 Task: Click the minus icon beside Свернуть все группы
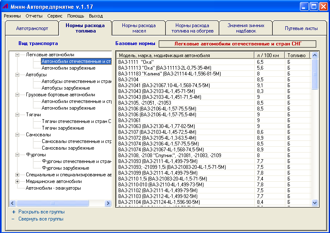click(13, 219)
